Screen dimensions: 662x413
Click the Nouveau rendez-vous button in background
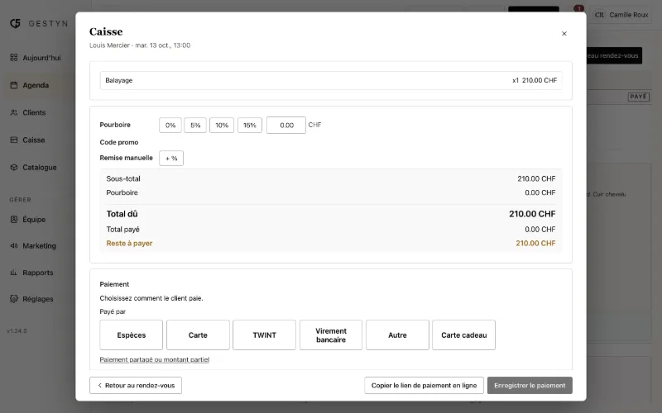(614, 55)
